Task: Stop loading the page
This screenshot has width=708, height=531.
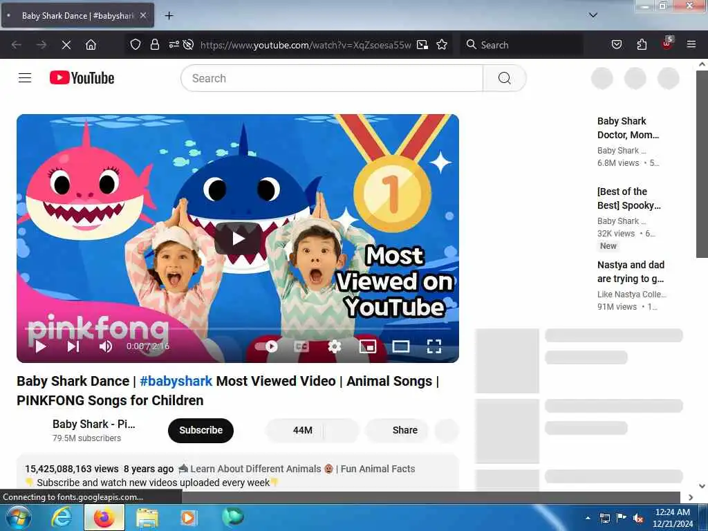Action: [66, 45]
